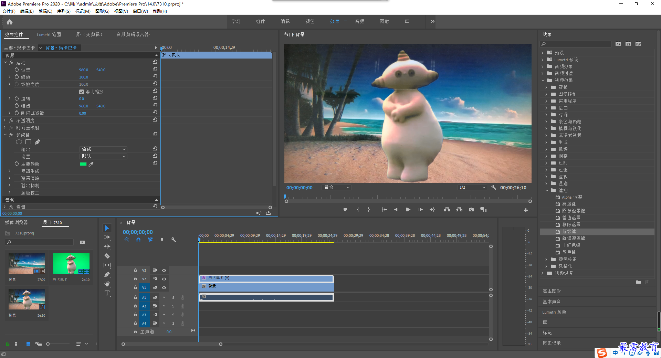The height and width of the screenshot is (358, 661).
Task: Toggle V3 track output eye
Action: 164,270
